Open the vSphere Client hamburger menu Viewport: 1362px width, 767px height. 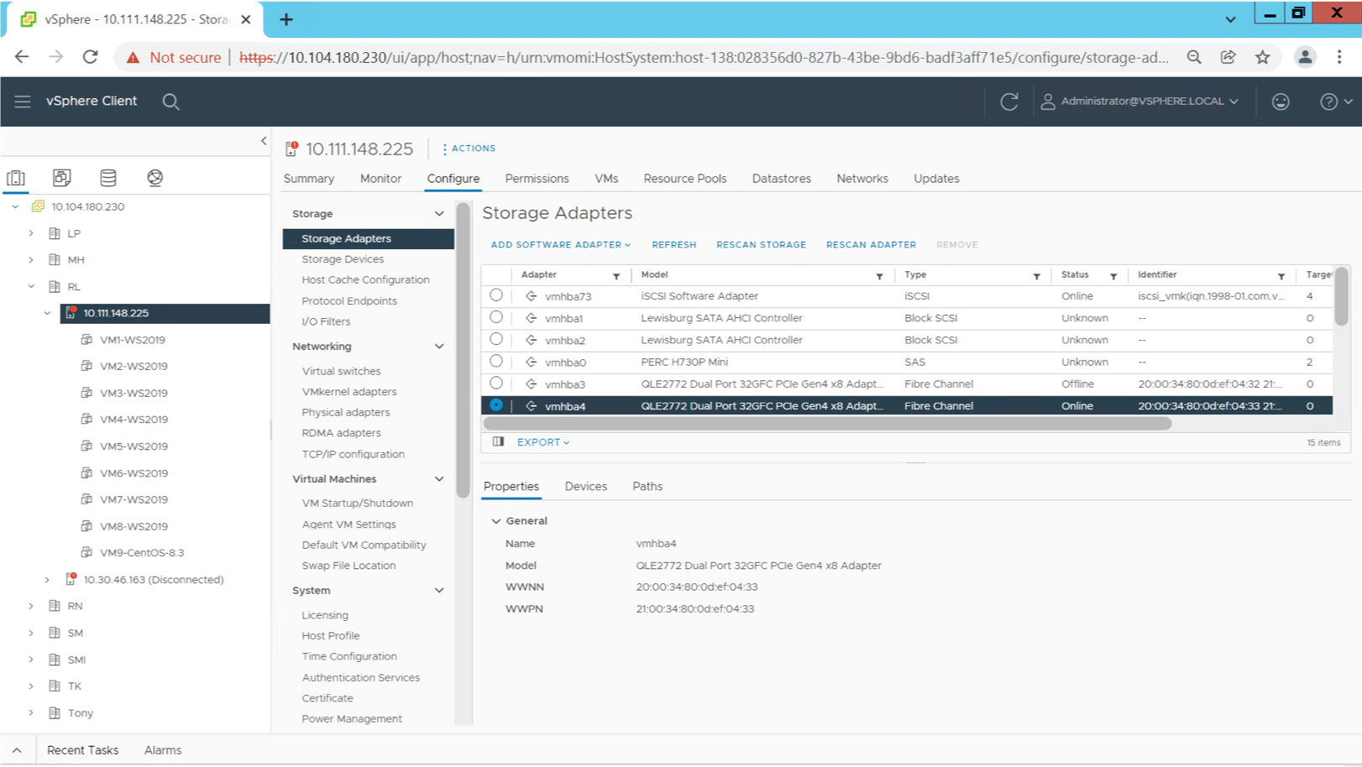(23, 102)
